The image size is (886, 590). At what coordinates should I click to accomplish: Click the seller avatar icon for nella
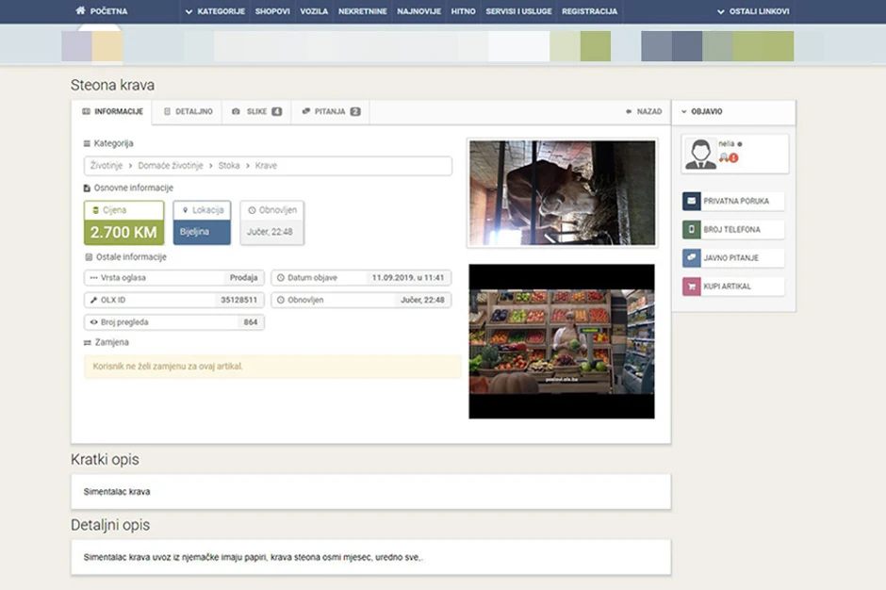(x=700, y=154)
